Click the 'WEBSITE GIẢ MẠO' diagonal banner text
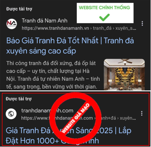The image size is (151, 147). (x=75, y=118)
